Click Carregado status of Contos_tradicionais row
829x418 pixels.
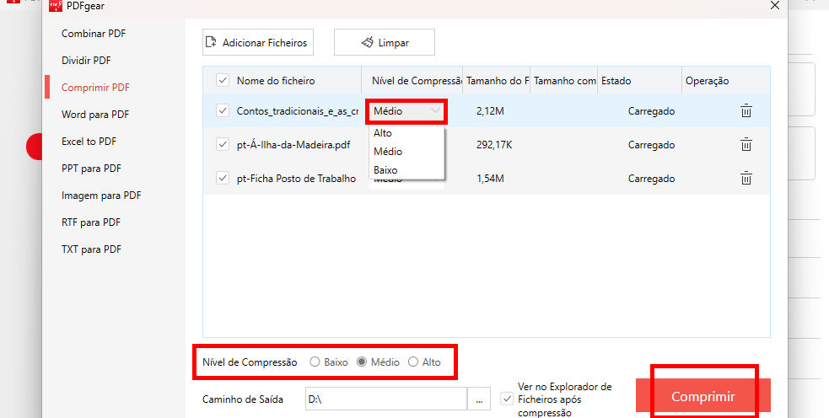click(651, 111)
